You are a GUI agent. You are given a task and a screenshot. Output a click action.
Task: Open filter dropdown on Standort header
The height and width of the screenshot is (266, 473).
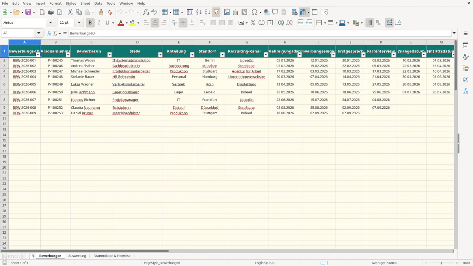(222, 55)
